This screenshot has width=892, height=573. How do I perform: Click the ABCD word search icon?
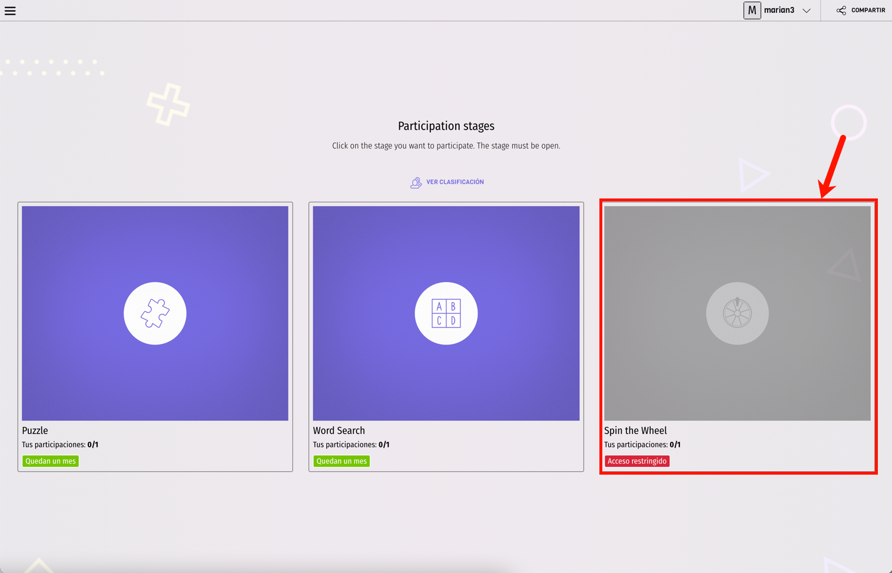pos(446,313)
